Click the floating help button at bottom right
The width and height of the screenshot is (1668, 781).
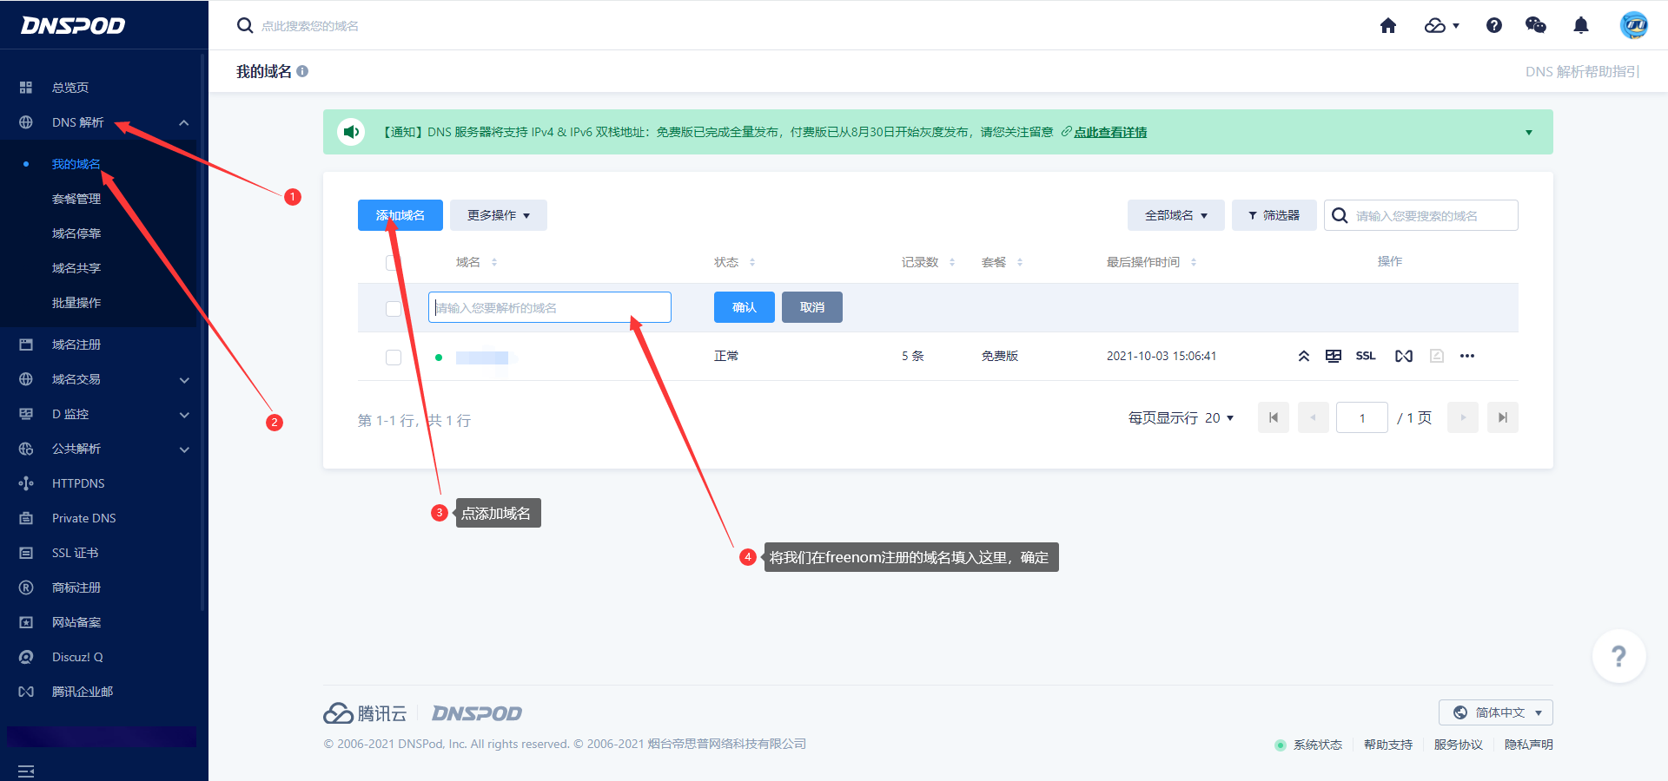[1618, 656]
